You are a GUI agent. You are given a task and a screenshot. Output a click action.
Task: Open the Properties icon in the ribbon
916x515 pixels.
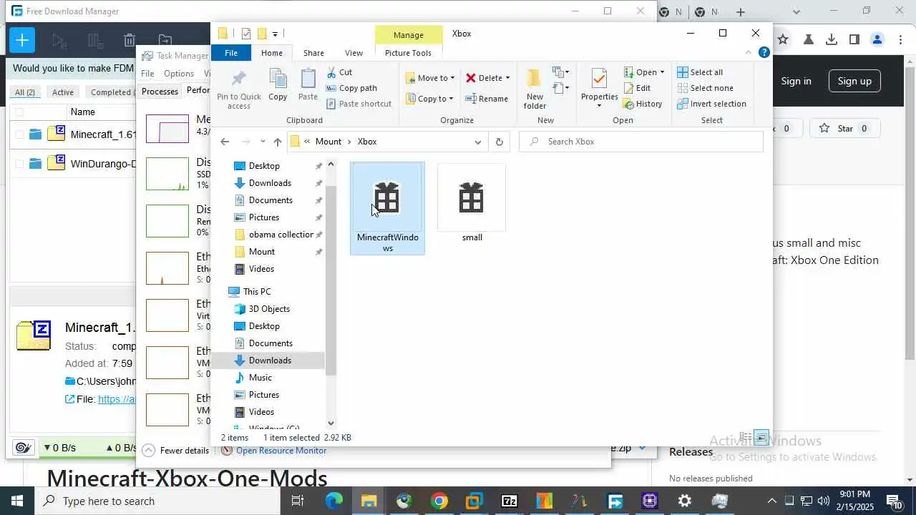point(599,80)
